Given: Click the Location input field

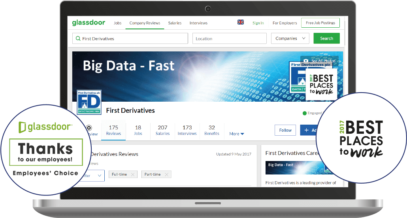Looking at the screenshot, I should click(230, 38).
